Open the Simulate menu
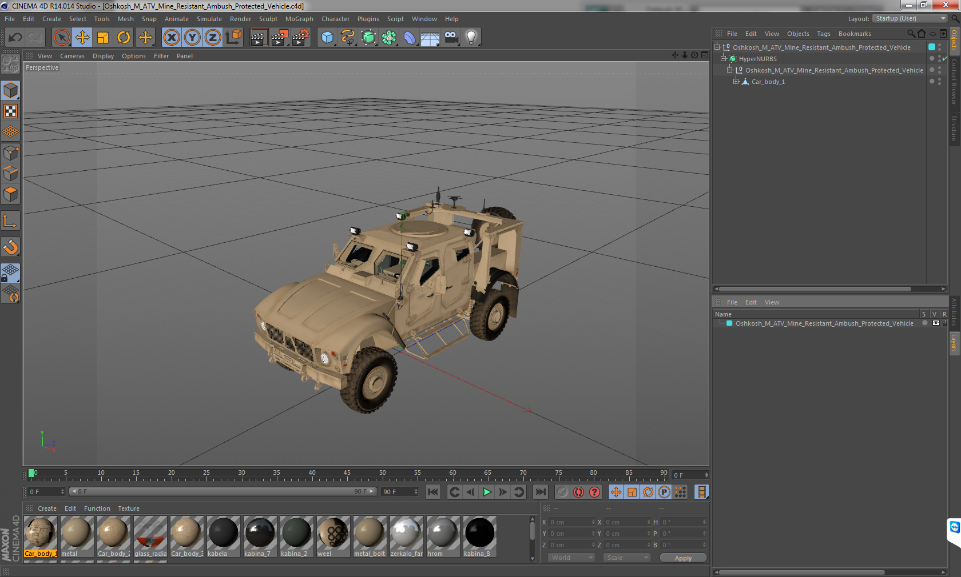 209,19
